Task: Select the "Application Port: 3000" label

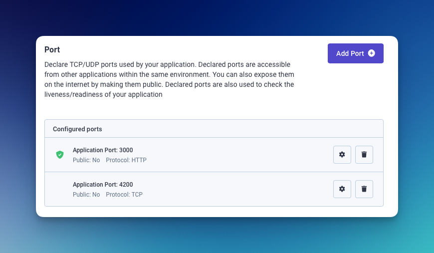Action: tap(103, 150)
